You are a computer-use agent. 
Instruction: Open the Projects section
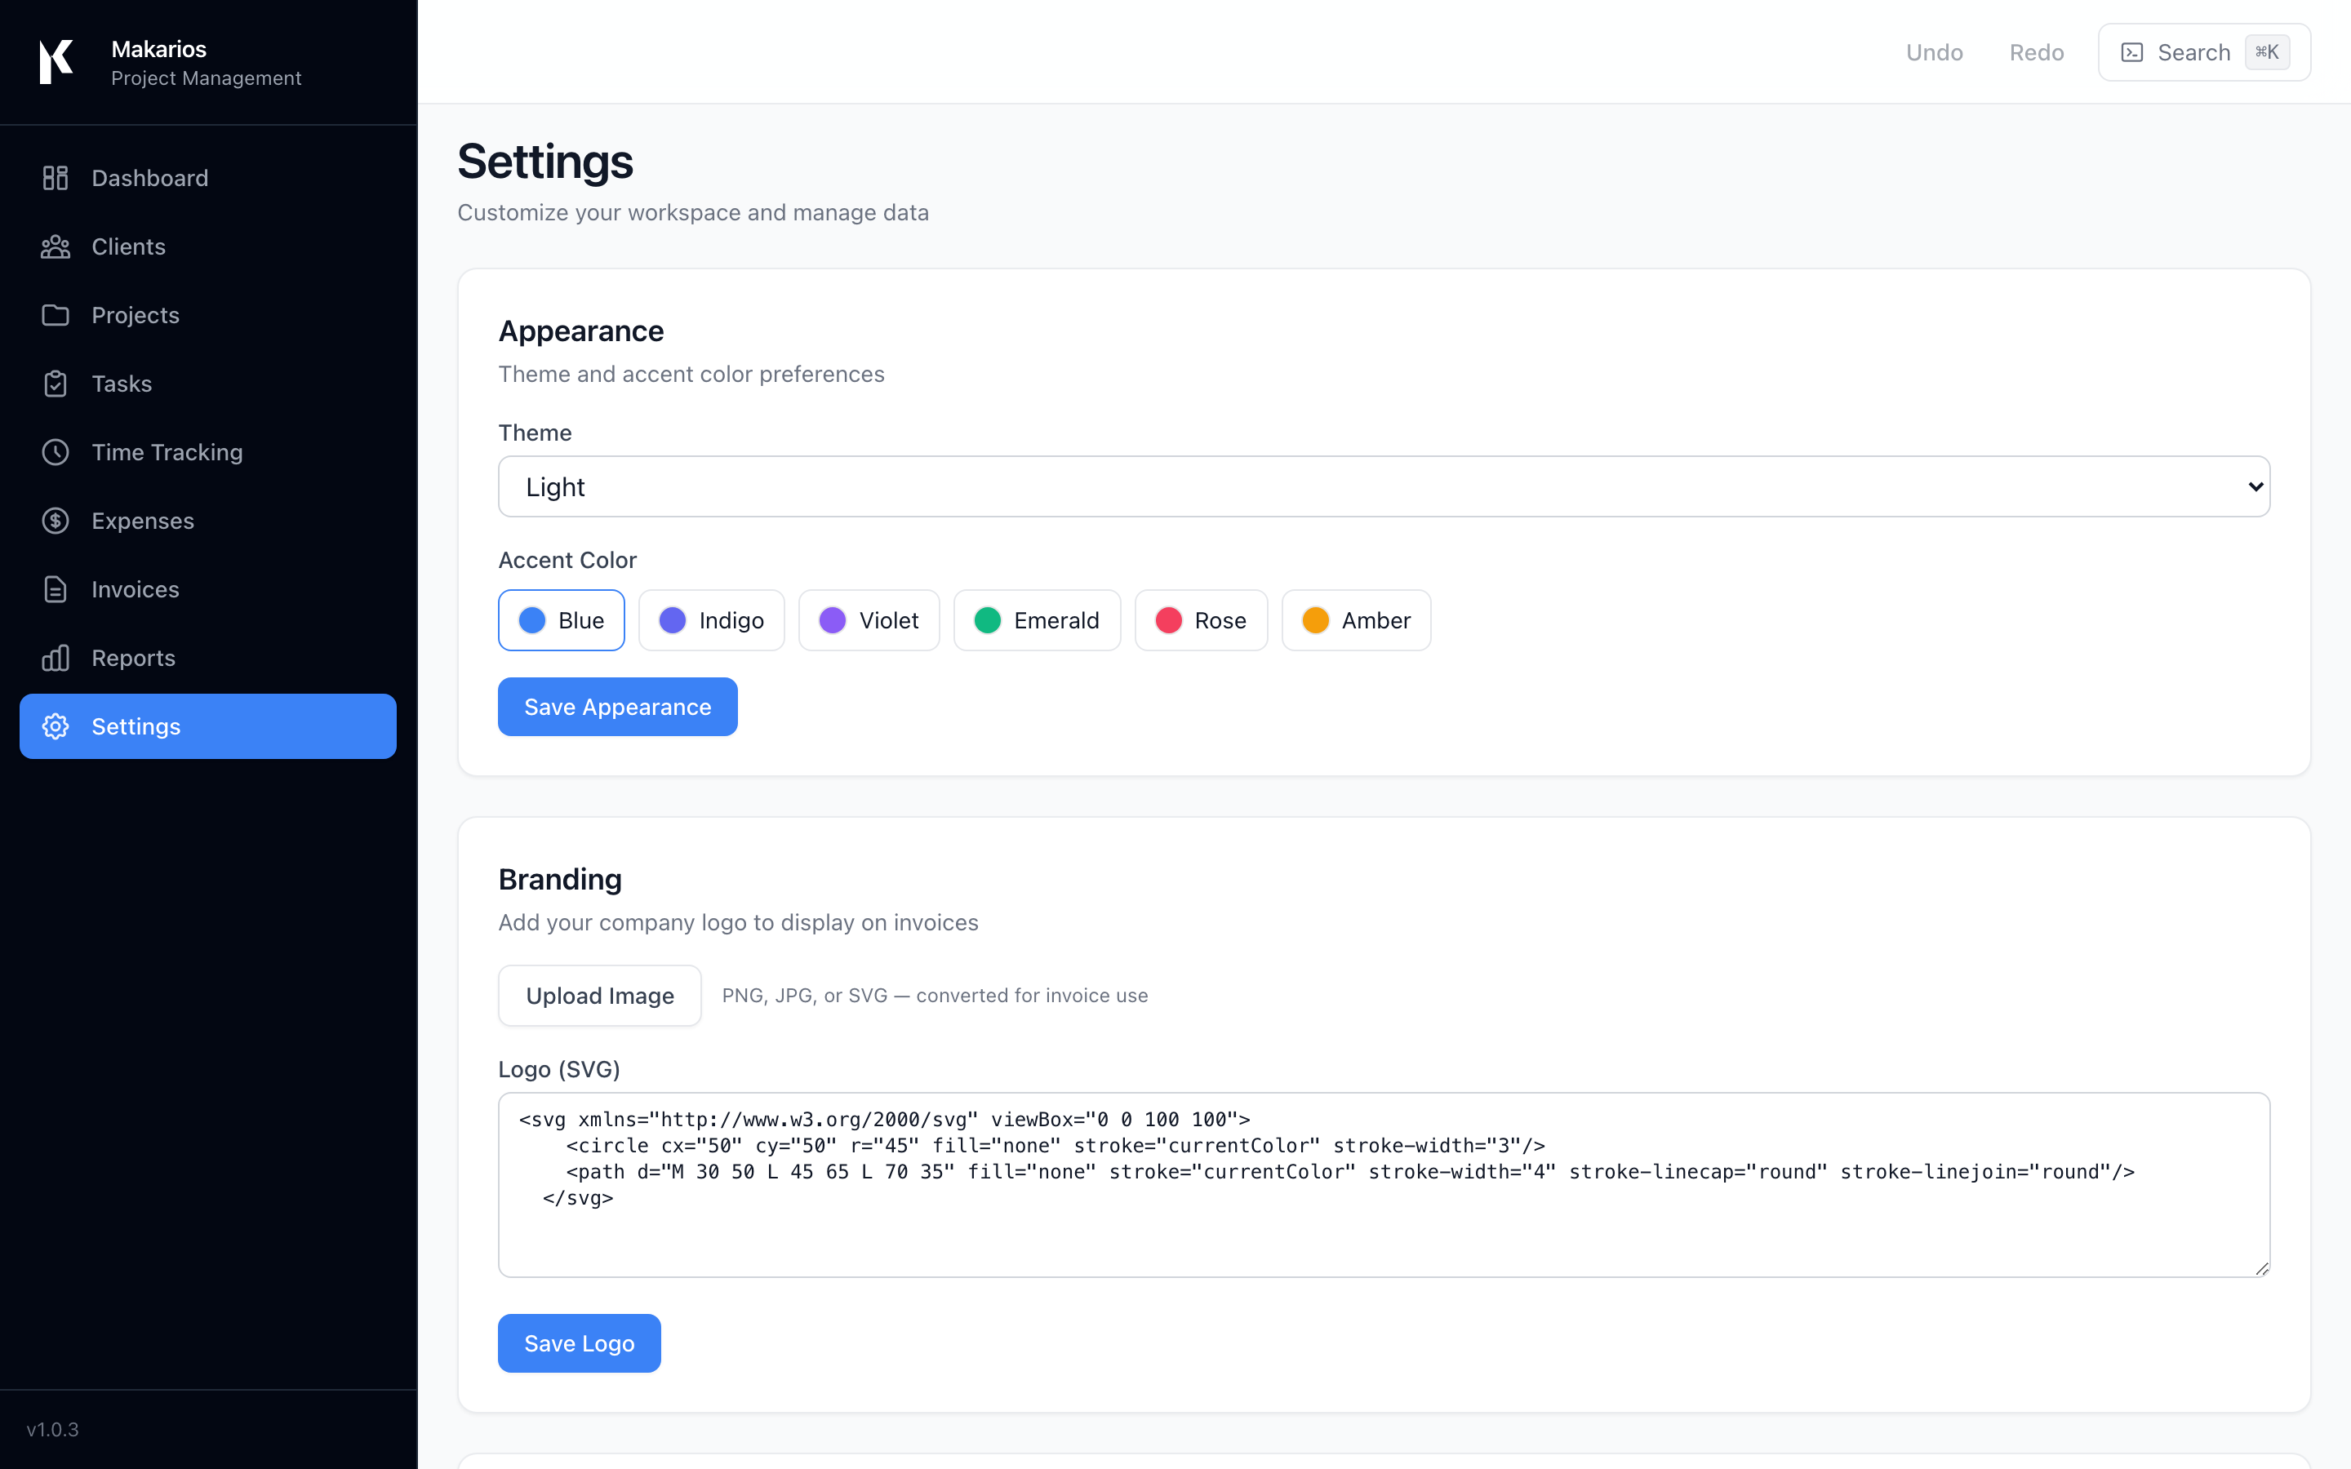(x=208, y=315)
